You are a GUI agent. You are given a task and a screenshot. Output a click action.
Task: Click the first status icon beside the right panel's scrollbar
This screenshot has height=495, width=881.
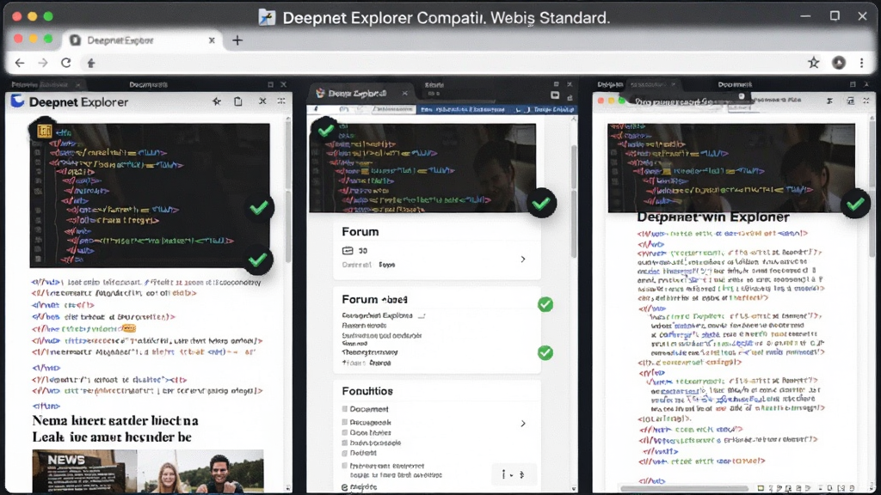click(761, 488)
